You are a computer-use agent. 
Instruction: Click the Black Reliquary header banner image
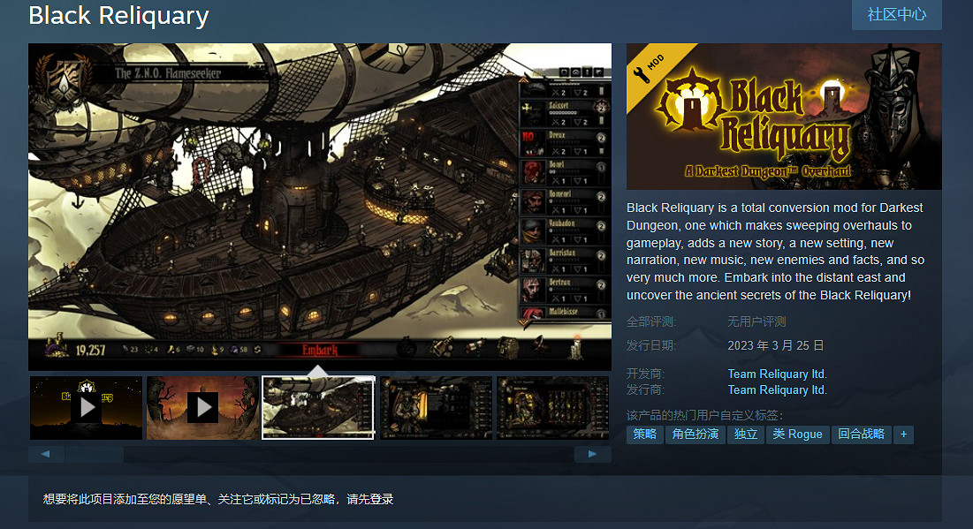click(783, 117)
